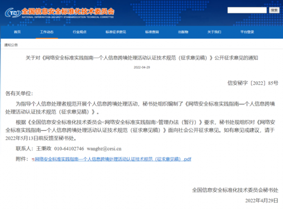Image resolution: width=283 pixels, height=209 pixels.
Task: Click the 通知公告 breadcrumb link
Action: [x=11, y=45]
